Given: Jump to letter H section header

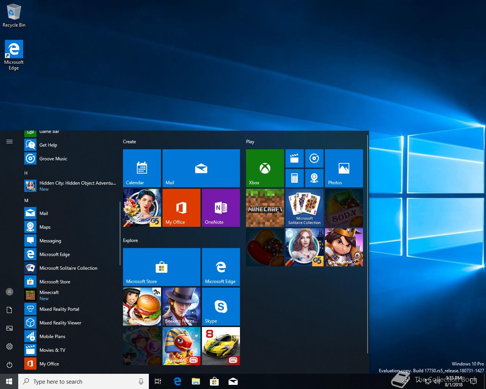Looking at the screenshot, I should [26, 173].
